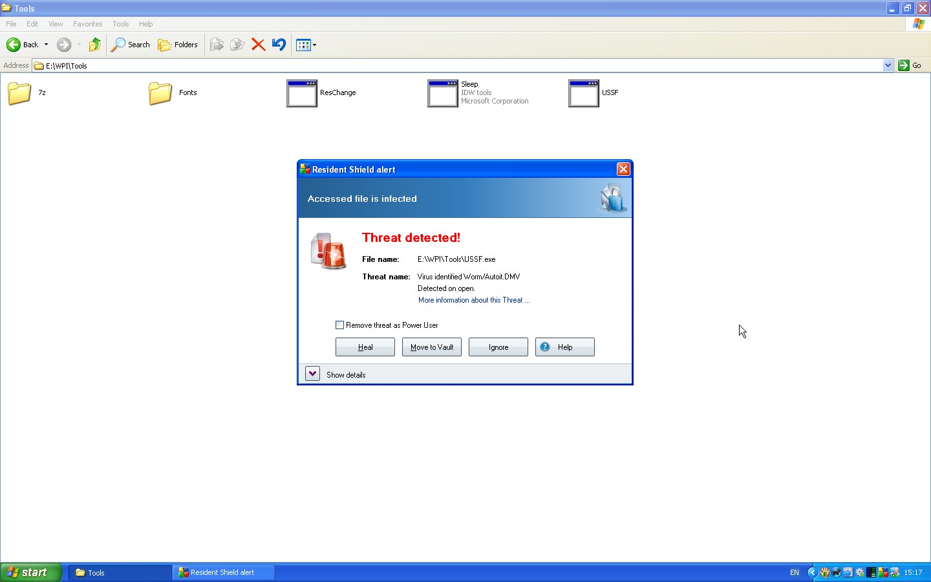Click the 15:17 system clock
Screen dimensions: 931x582
(x=914, y=572)
